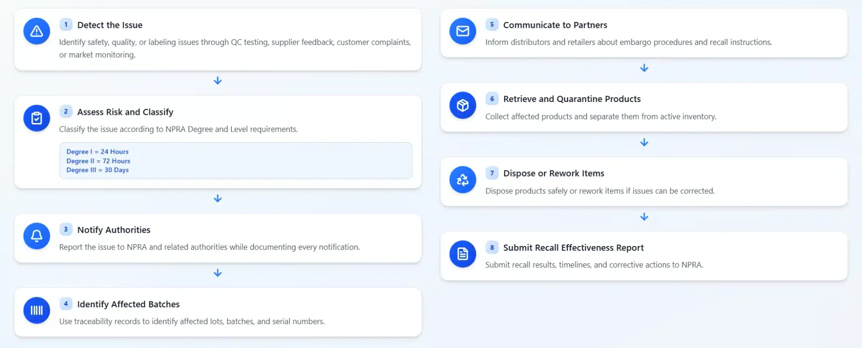Image resolution: width=862 pixels, height=348 pixels.
Task: Click the step 1 number badge
Action: [66, 24]
